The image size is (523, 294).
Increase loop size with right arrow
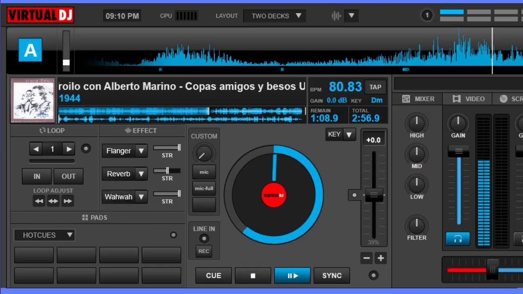pos(69,149)
